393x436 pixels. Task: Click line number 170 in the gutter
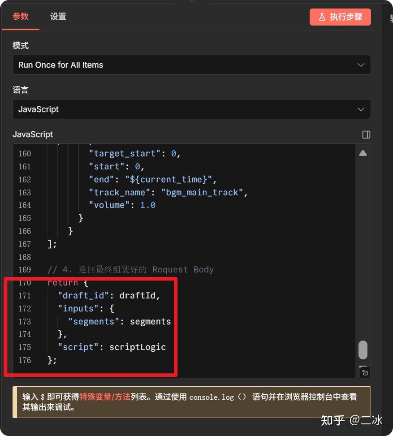(25, 283)
